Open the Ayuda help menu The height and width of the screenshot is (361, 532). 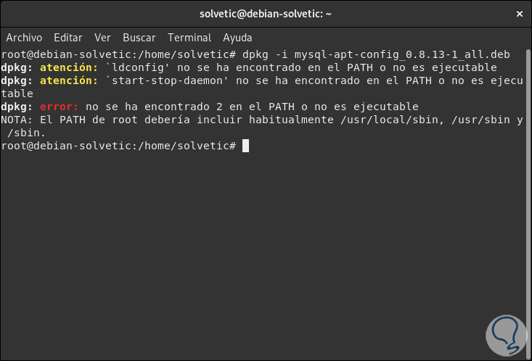coord(237,38)
